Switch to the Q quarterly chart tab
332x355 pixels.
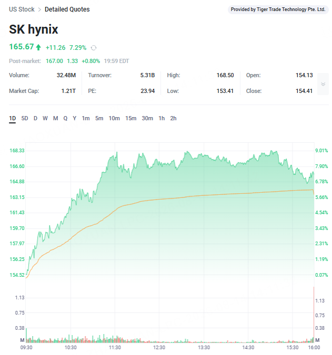click(x=65, y=118)
